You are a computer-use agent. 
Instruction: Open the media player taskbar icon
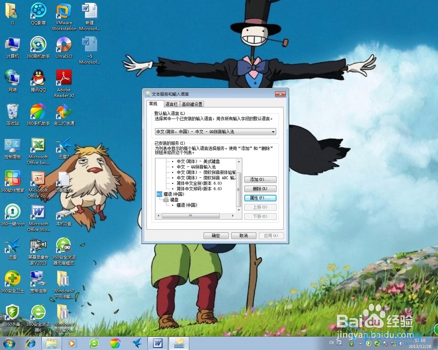coord(72,343)
